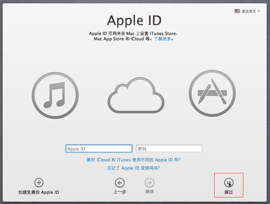Focus the Apple ID input field
This screenshot has width=270, height=204.
point(99,148)
